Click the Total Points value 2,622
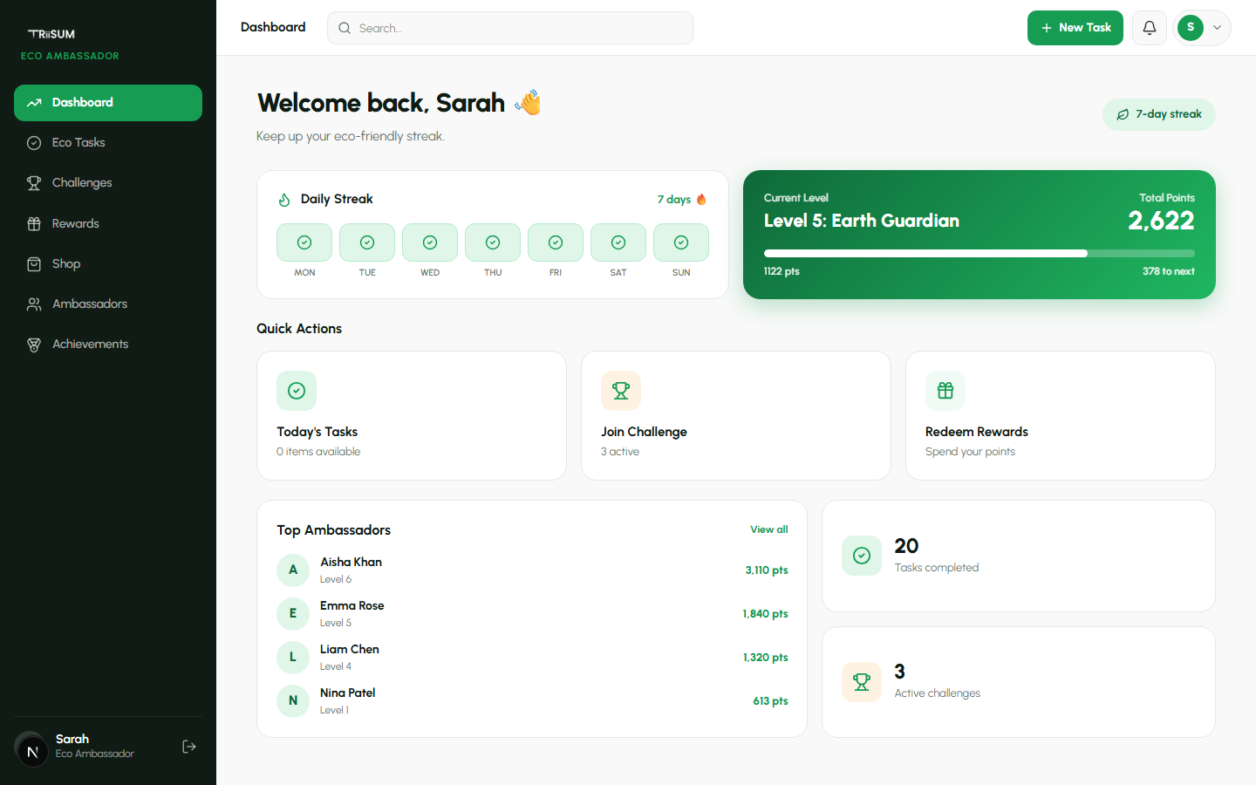 [1162, 221]
